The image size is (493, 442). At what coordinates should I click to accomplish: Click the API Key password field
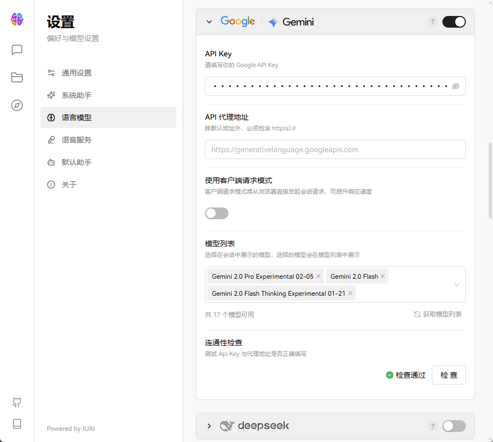pos(335,86)
